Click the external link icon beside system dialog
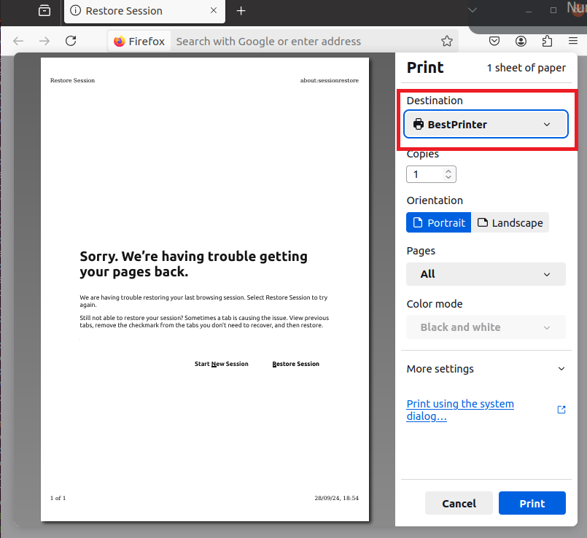Viewport: 587px width, 538px height. (x=561, y=410)
